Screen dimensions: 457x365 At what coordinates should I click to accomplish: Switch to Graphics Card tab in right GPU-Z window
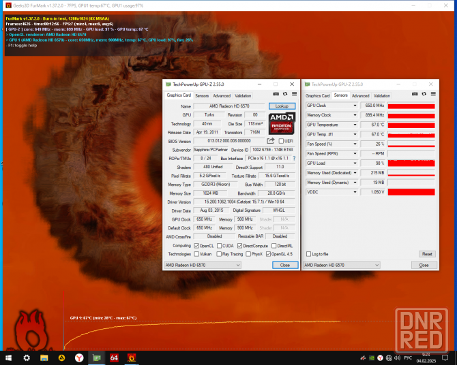click(317, 95)
